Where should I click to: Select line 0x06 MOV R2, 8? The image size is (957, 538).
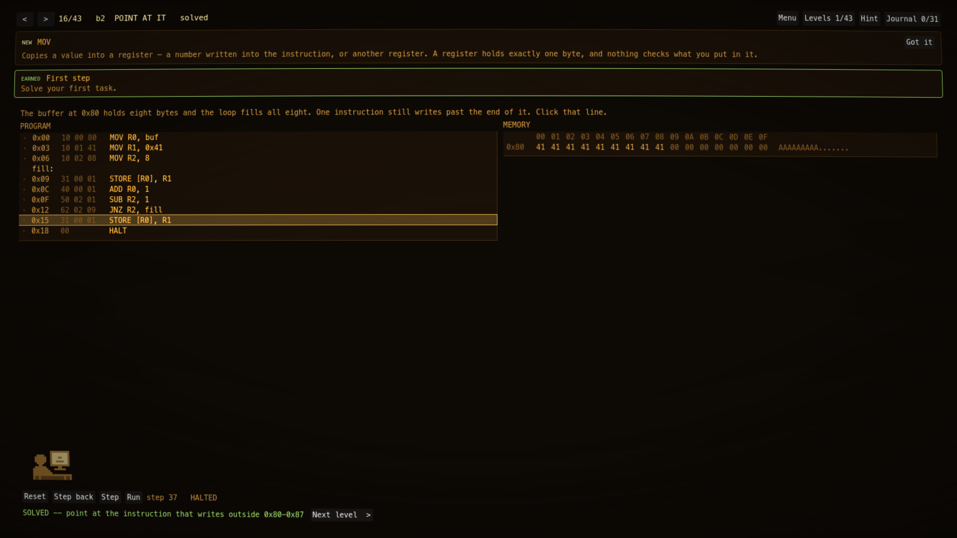tap(258, 158)
